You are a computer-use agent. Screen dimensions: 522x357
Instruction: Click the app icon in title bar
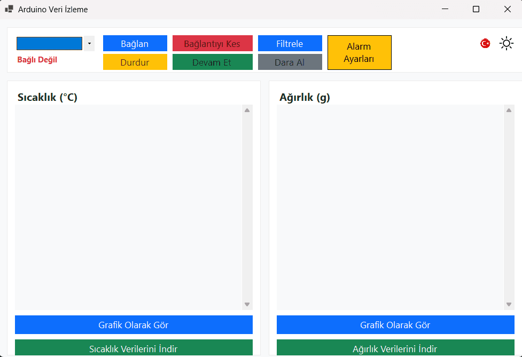[x=9, y=9]
